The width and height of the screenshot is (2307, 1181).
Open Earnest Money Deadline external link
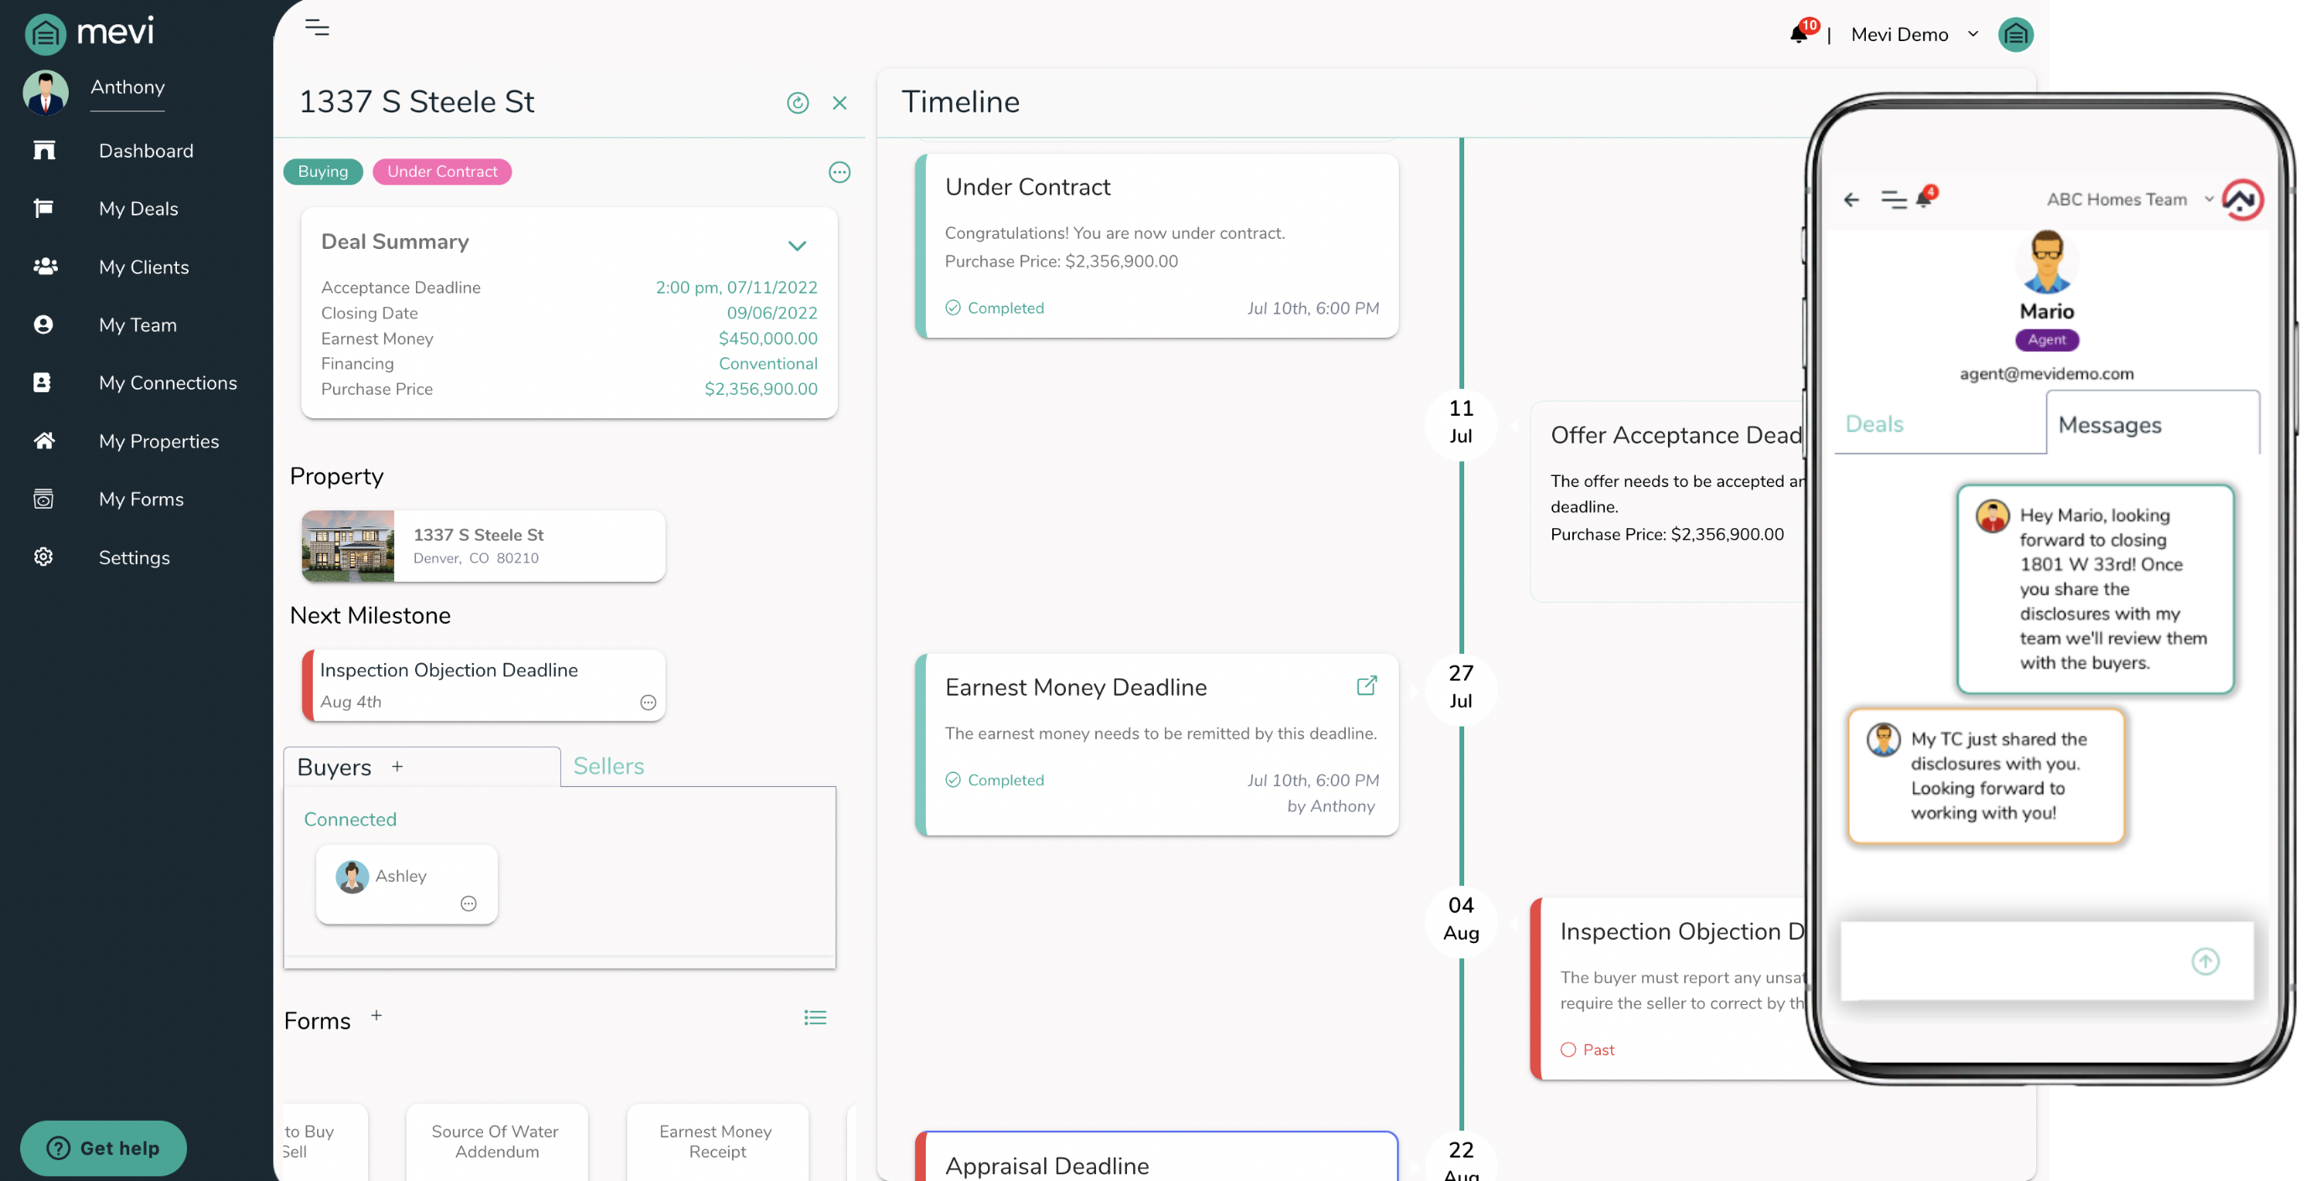point(1367,686)
